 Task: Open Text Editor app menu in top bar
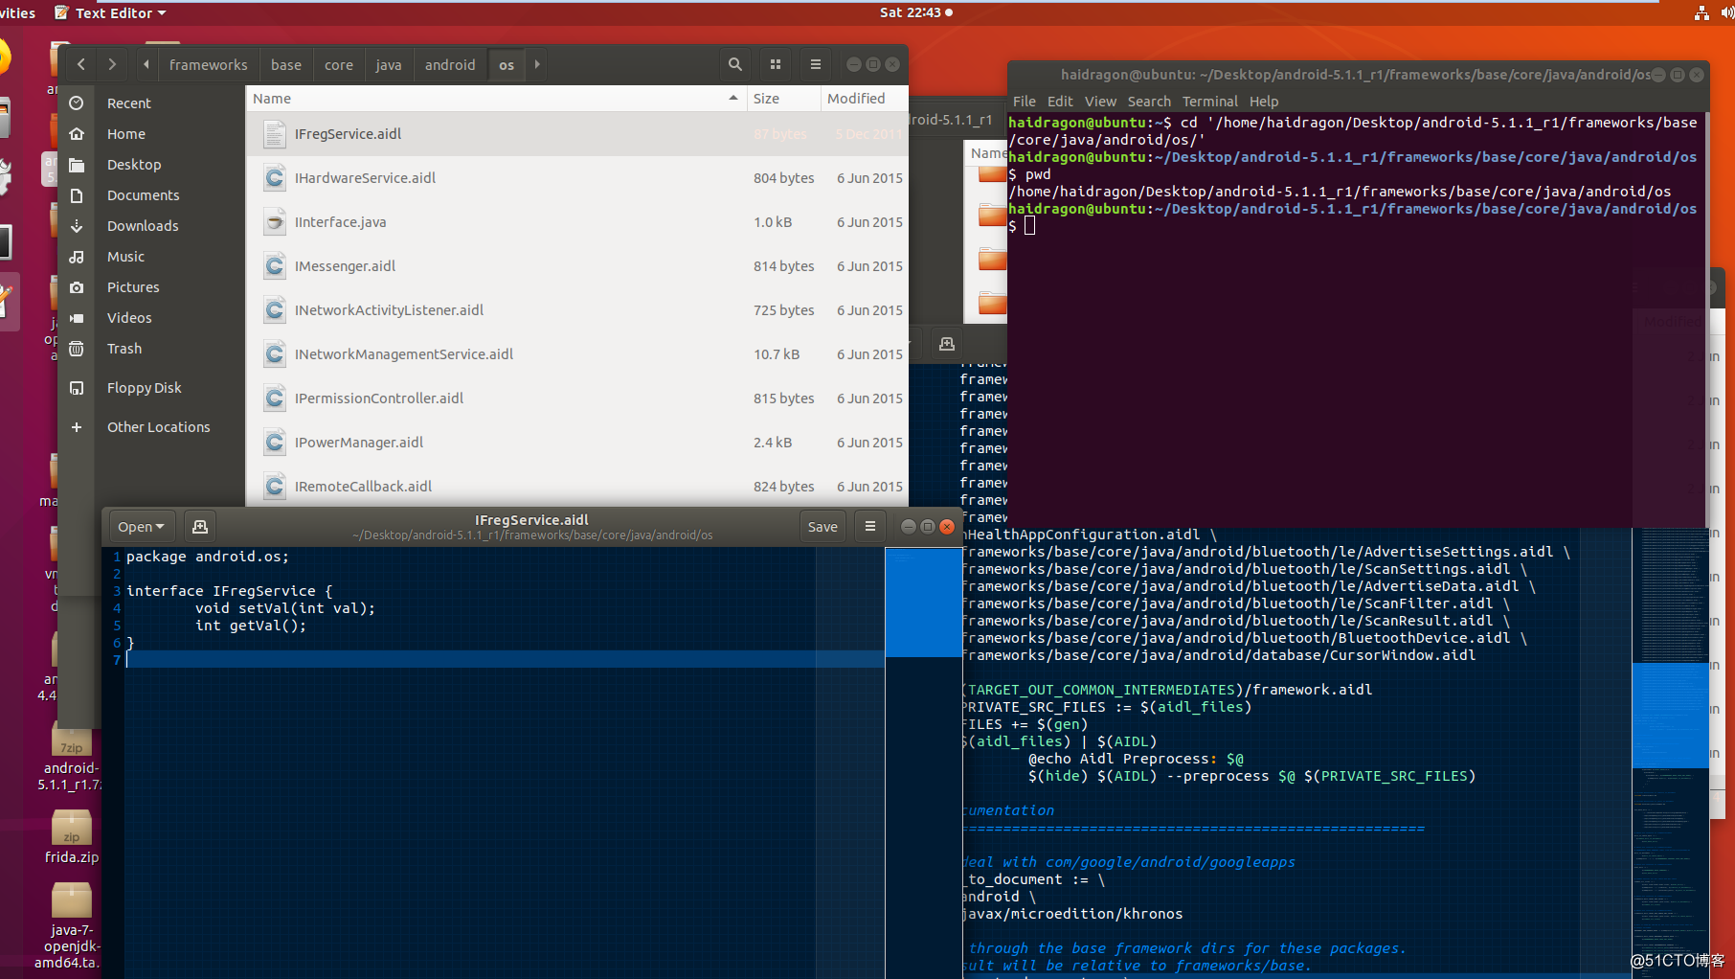(111, 12)
